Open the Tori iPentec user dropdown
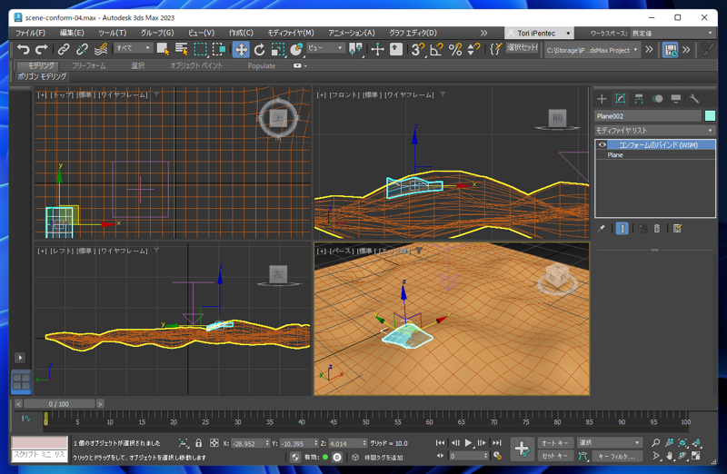Screen dimensions: 727x474 click(x=539, y=33)
